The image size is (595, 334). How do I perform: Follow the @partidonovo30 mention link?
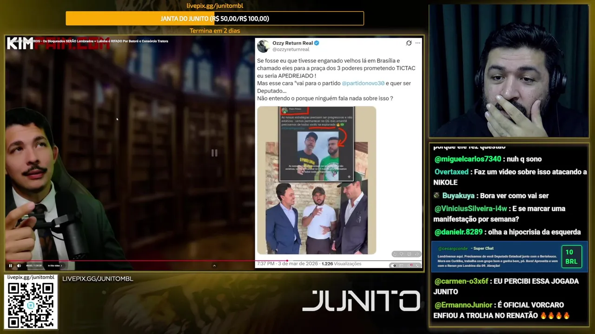point(363,83)
